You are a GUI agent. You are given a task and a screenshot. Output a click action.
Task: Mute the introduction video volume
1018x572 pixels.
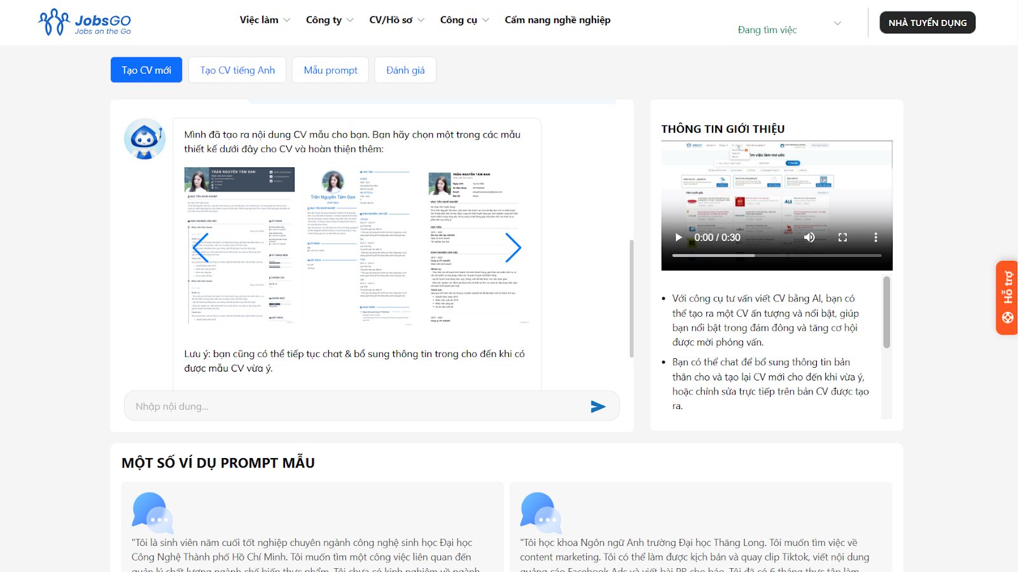[809, 237]
